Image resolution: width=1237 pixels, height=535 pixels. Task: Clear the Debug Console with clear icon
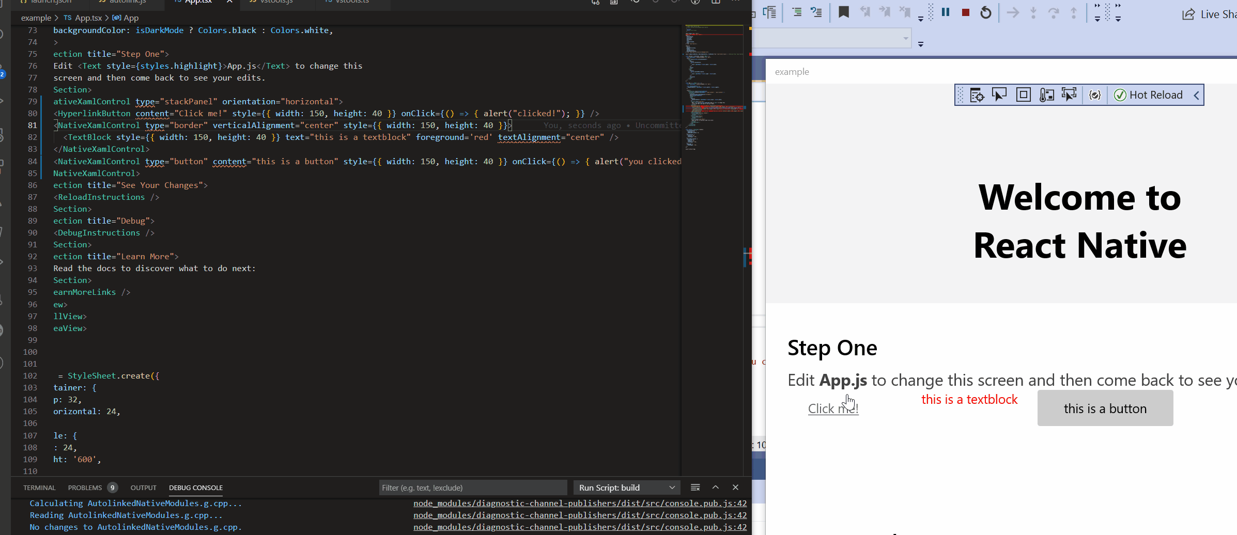[x=695, y=487]
